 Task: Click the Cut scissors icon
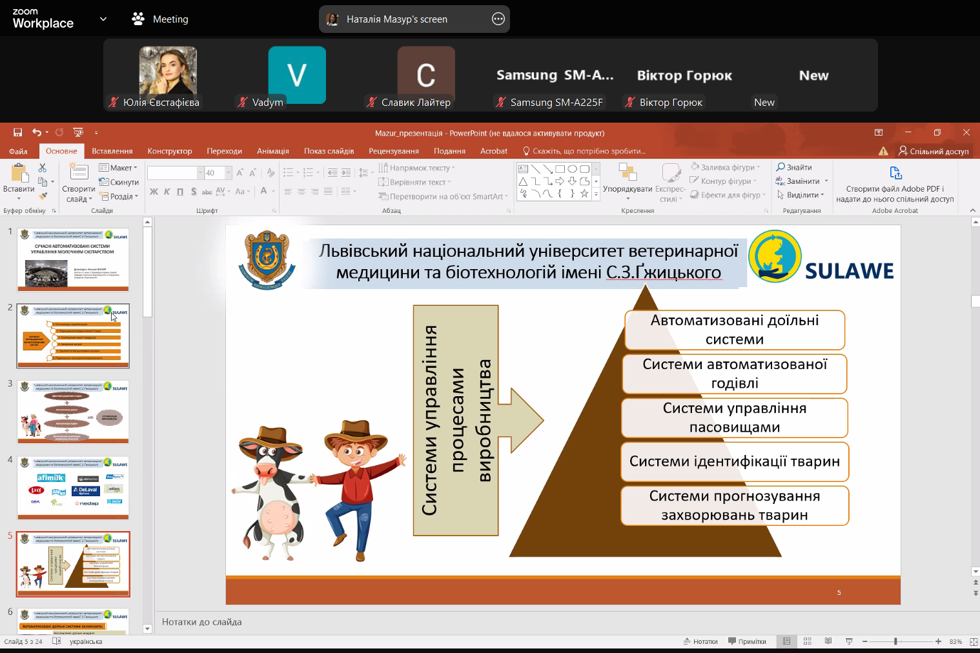click(43, 168)
